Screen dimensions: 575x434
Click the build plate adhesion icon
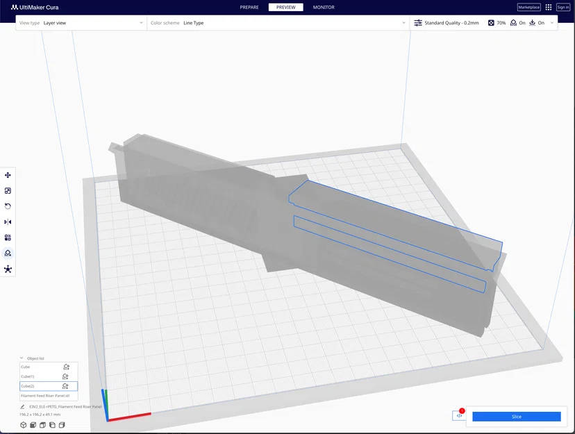pos(533,23)
